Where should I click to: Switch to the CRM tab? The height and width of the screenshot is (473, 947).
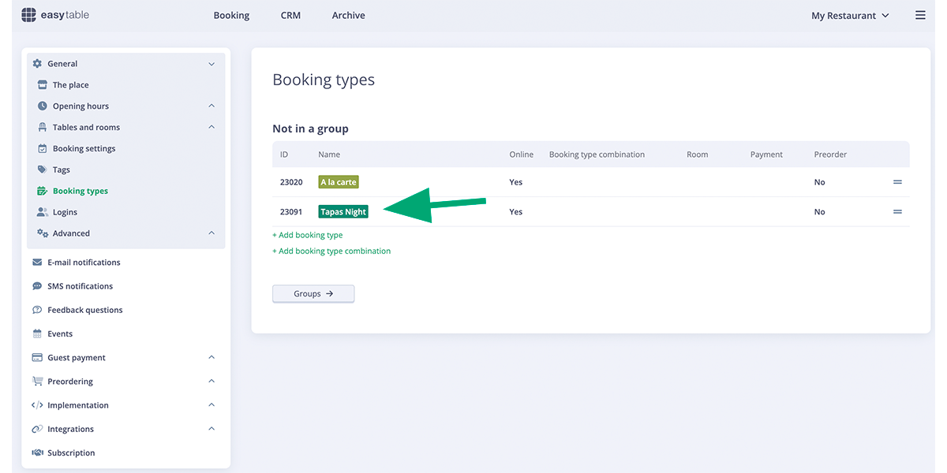(290, 14)
